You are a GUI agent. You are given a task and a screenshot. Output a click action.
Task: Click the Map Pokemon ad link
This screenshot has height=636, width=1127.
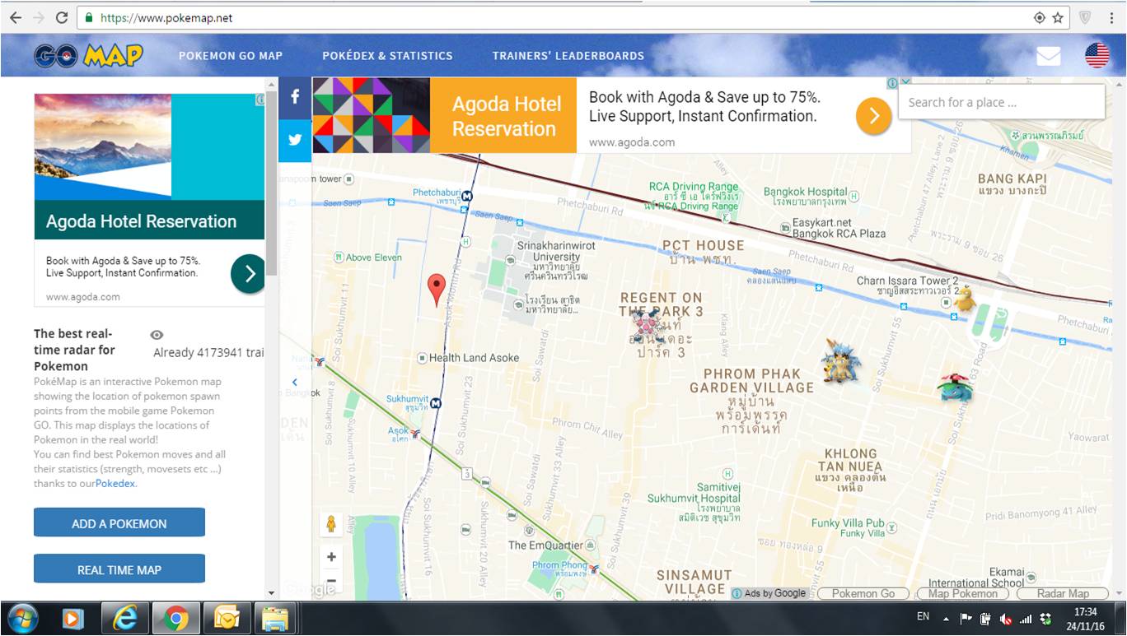[x=962, y=593]
